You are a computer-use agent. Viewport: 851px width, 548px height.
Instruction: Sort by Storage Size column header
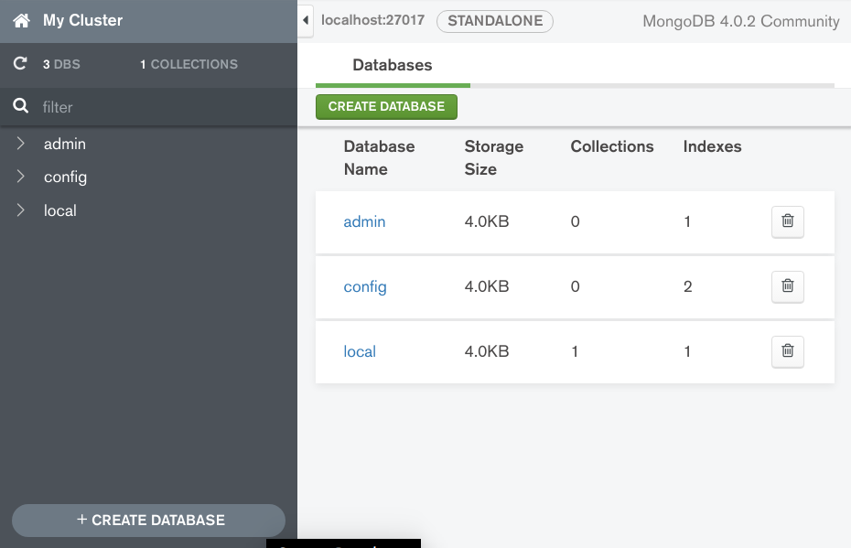click(493, 157)
